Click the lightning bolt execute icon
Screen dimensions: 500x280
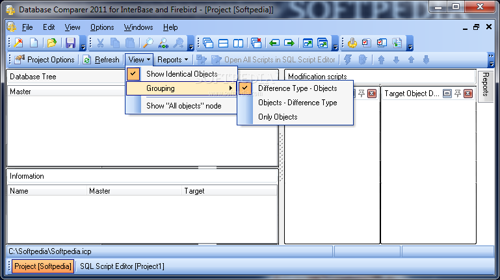(x=348, y=60)
